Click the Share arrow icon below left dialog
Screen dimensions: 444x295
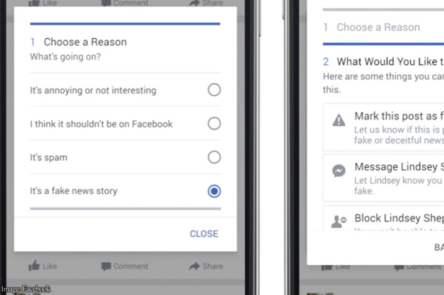pos(194,266)
